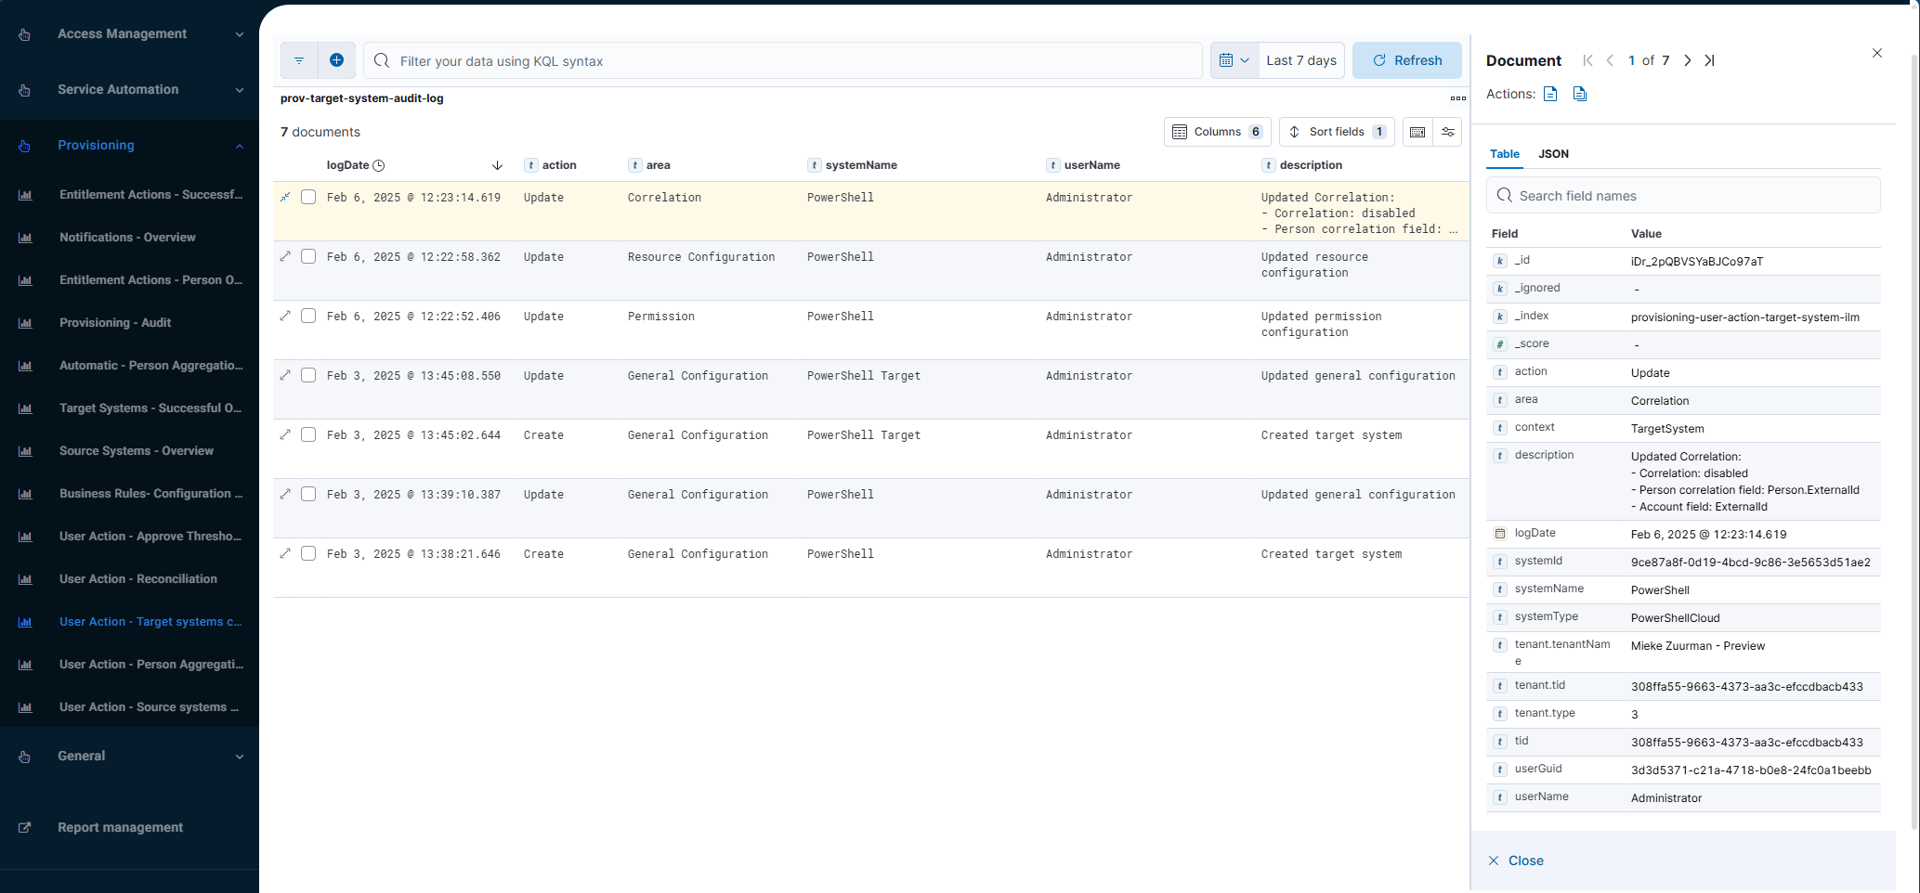Image resolution: width=1920 pixels, height=893 pixels.
Task: Open keyboard shortcuts icon in grid toolbar
Action: [1417, 132]
